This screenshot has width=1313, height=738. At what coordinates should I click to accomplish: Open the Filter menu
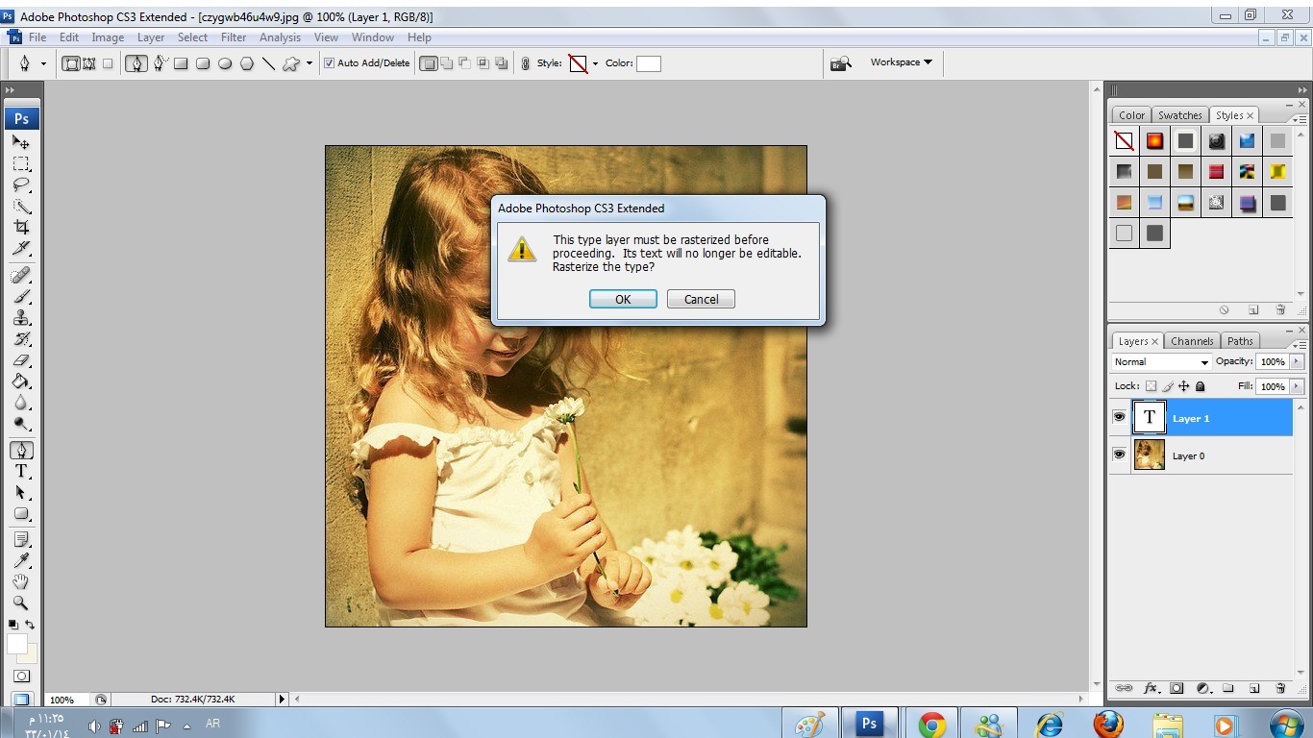[234, 37]
